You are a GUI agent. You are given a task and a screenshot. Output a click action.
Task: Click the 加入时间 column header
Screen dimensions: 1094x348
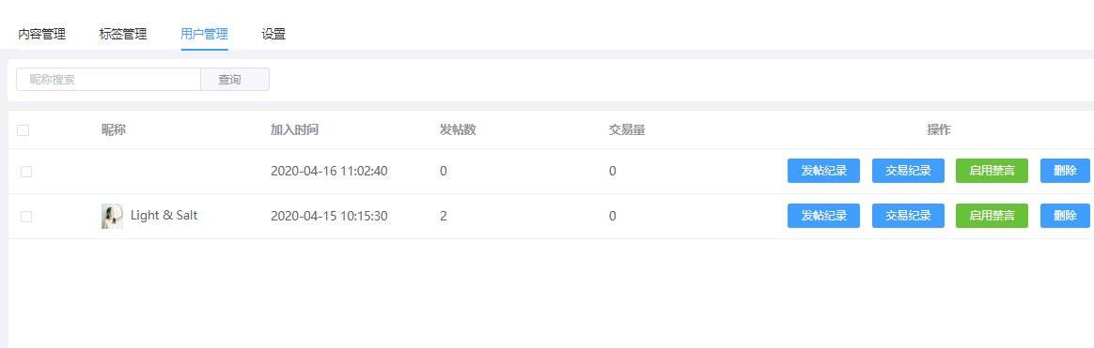point(294,130)
